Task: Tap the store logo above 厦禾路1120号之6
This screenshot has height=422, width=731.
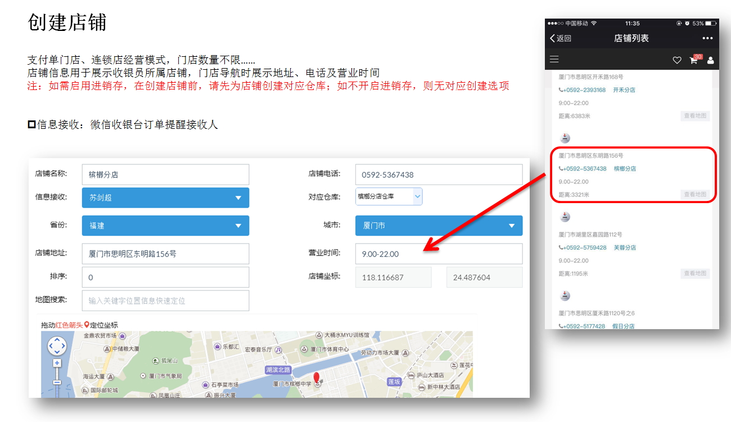Action: [565, 295]
